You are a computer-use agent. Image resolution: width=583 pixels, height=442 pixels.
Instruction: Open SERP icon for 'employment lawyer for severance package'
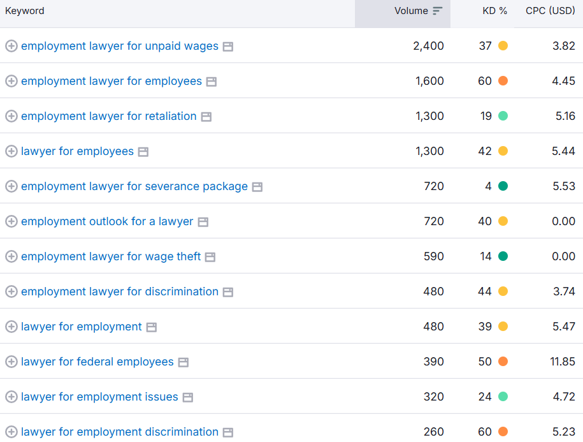point(257,187)
